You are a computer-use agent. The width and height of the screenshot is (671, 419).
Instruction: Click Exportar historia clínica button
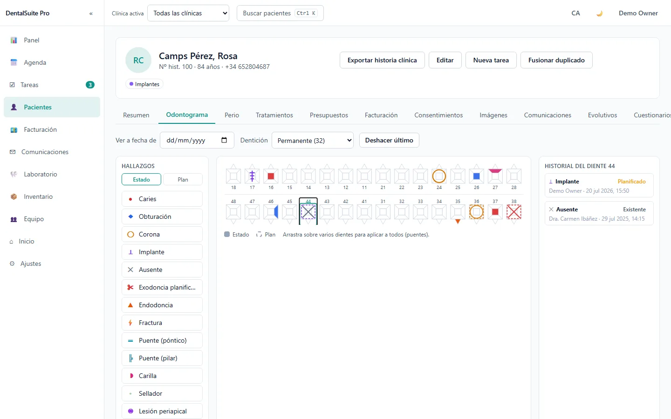tap(382, 60)
